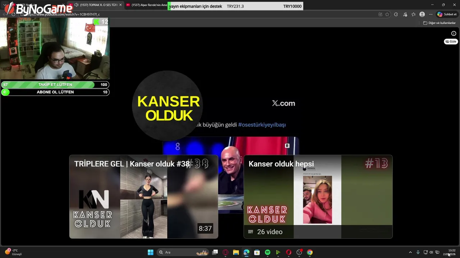Image resolution: width=460 pixels, height=258 pixels.
Task: Open weather widget showing Güneşli
Action: [13, 252]
